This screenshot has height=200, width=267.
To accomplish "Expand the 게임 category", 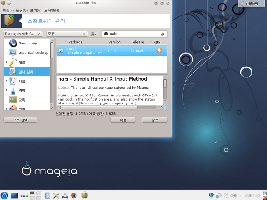I will click(7, 81).
